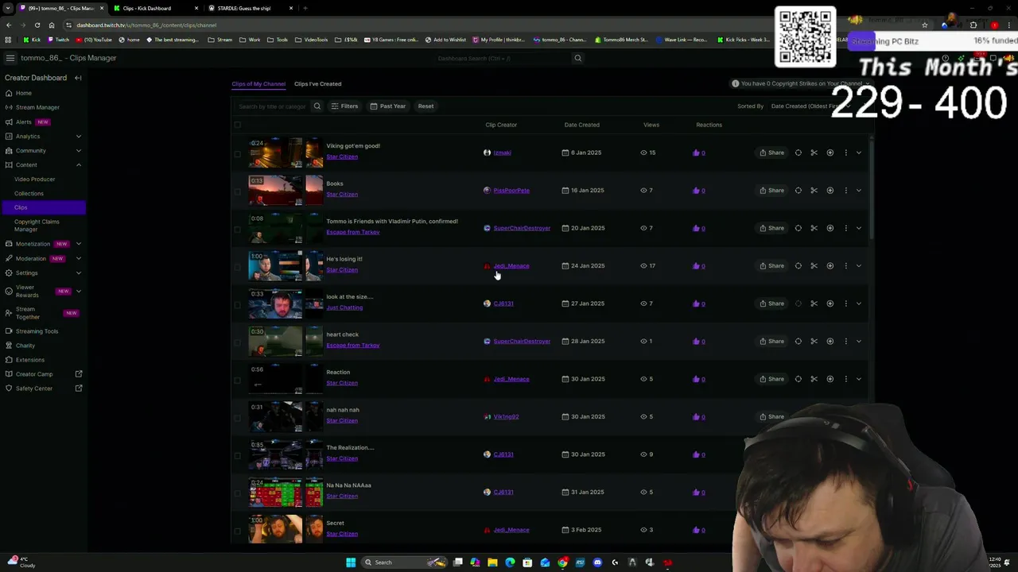Open the Sorted By date dropdown
The height and width of the screenshot is (572, 1018).
810,106
